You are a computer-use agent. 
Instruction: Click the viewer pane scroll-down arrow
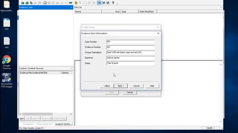pos(221,122)
